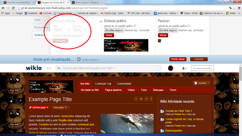Expand the Versões anteriores dropdown
The height and width of the screenshot is (136, 242).
(x=90, y=60)
